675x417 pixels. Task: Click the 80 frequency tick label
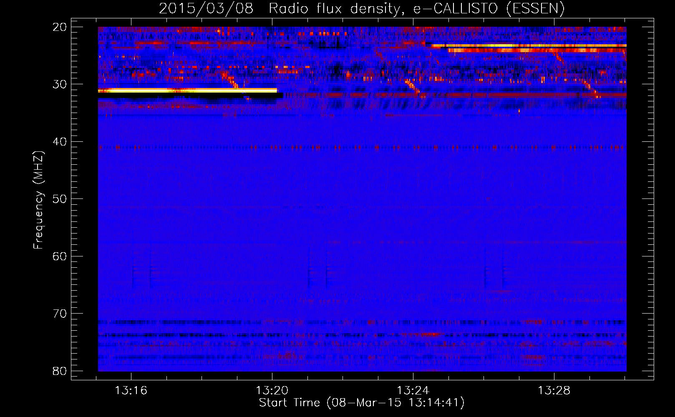[x=60, y=371]
